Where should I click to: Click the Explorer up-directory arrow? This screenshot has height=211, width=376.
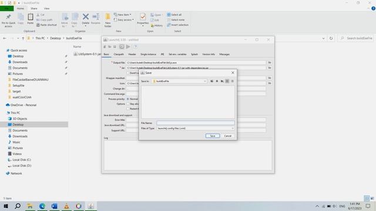pyautogui.click(x=23, y=38)
